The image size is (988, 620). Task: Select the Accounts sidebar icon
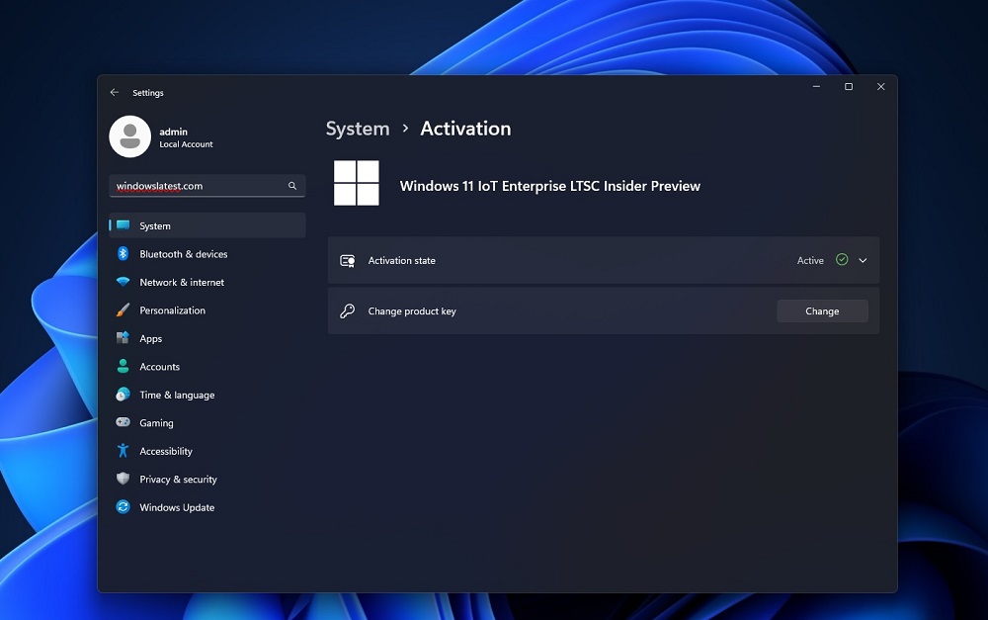pos(122,367)
